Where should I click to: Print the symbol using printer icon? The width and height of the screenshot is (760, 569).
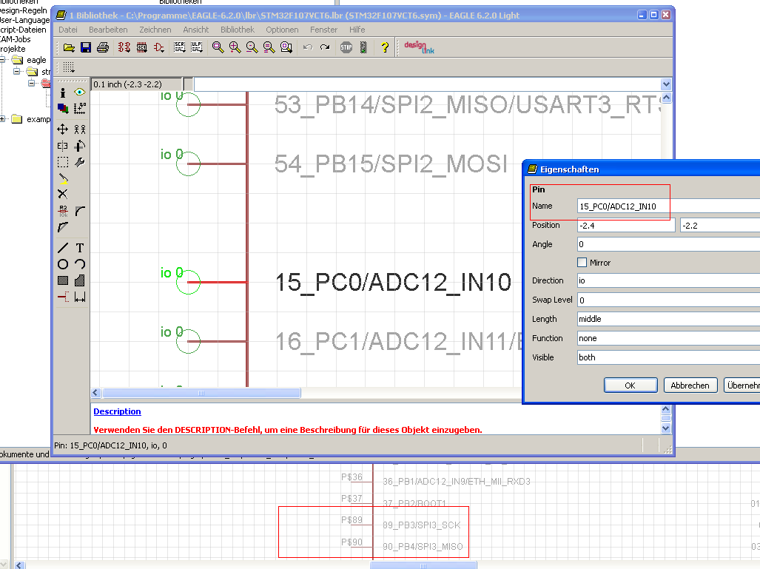(x=103, y=47)
